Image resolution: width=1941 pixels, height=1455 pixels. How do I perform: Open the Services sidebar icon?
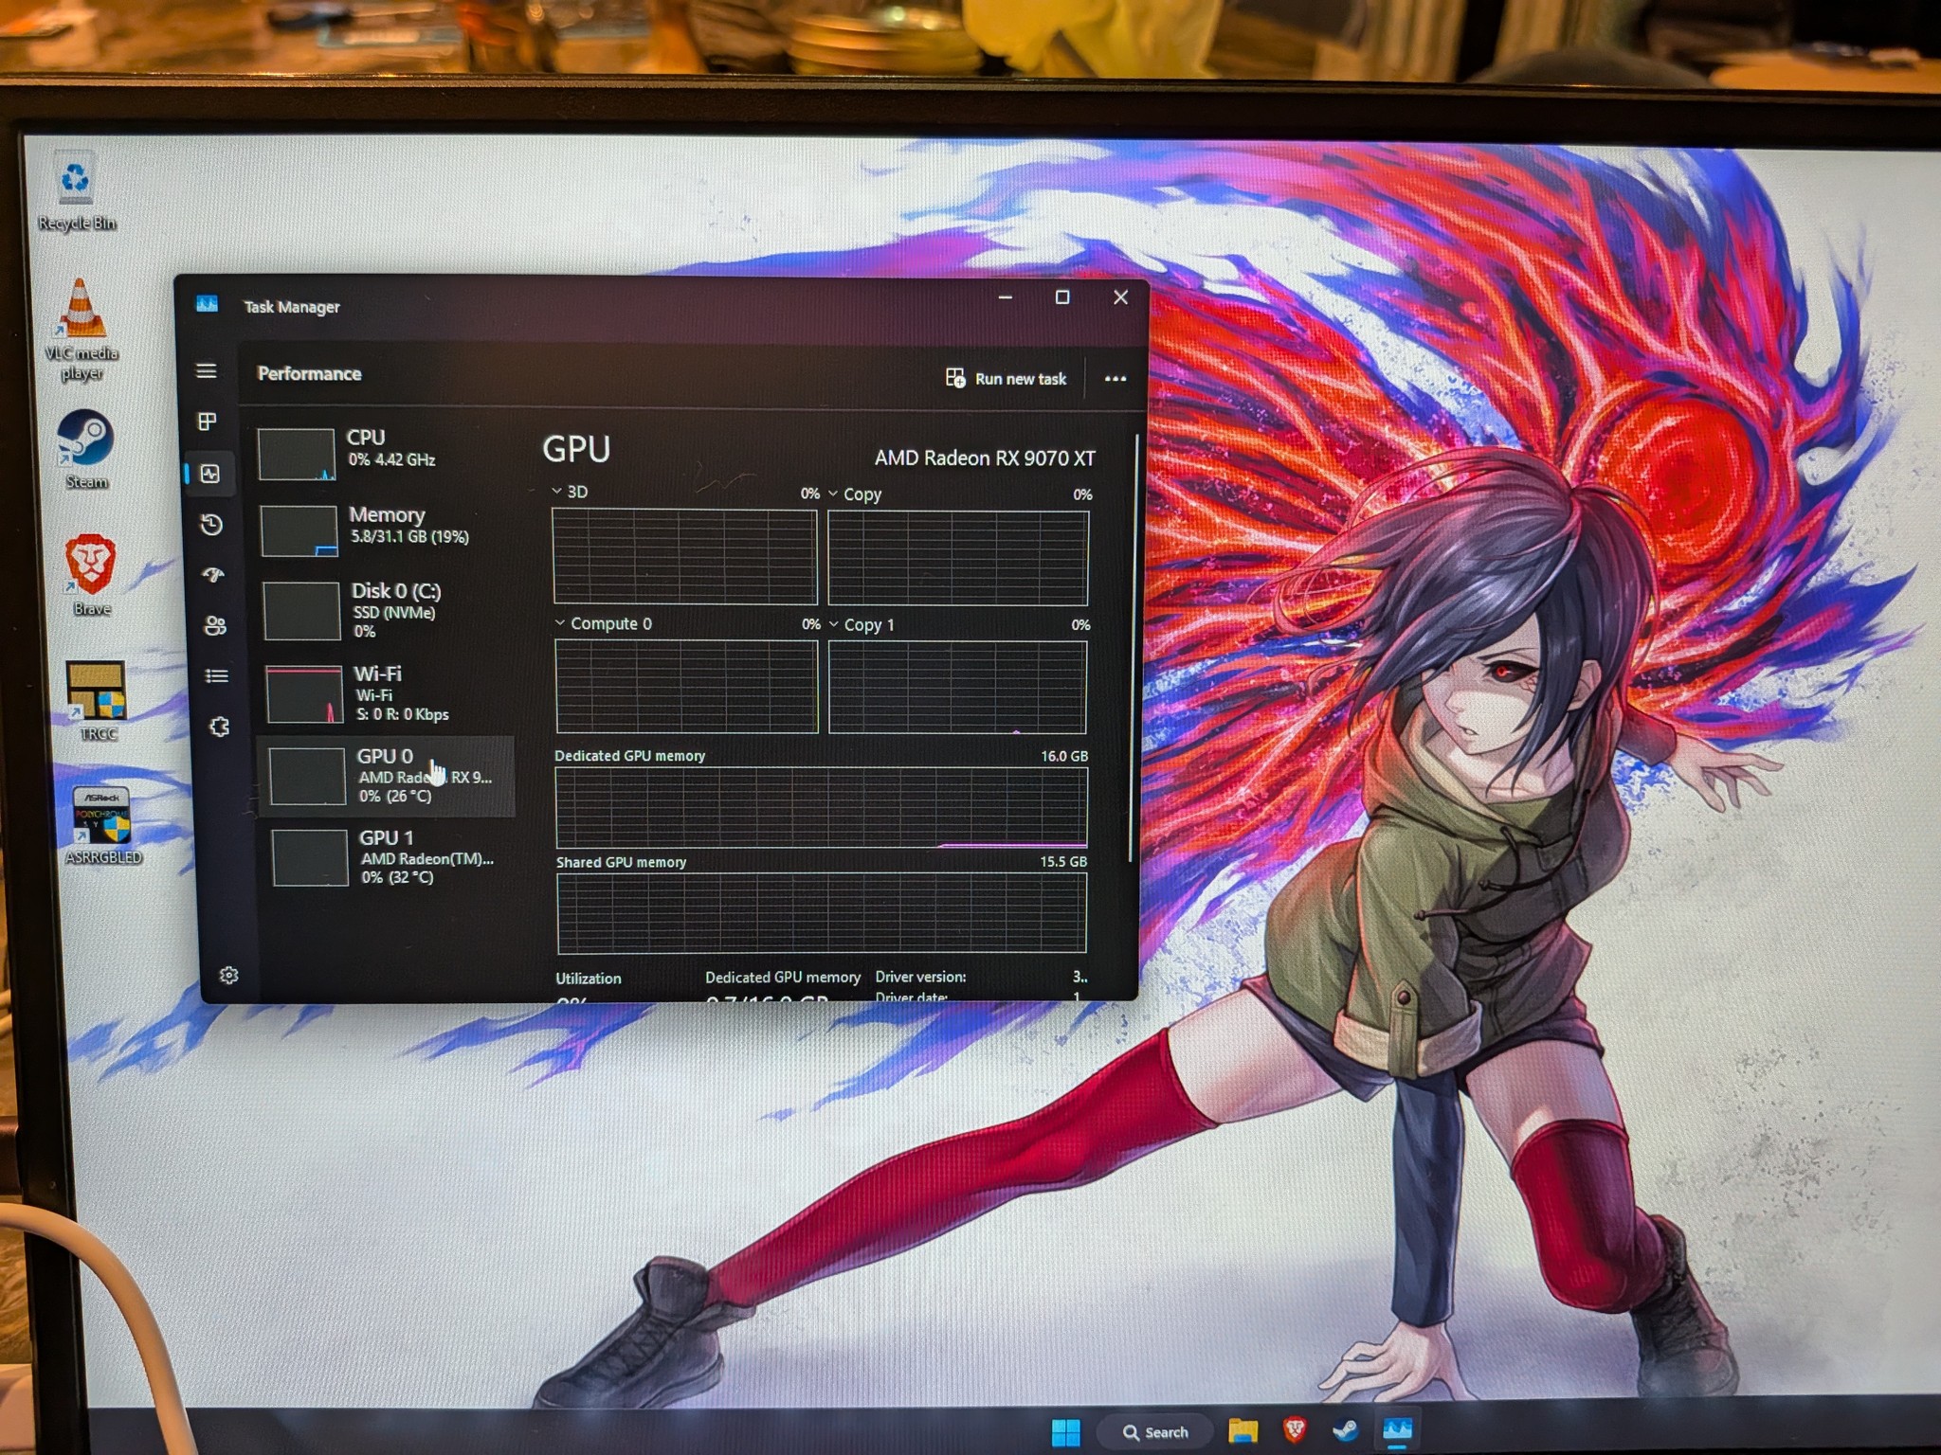coord(219,727)
